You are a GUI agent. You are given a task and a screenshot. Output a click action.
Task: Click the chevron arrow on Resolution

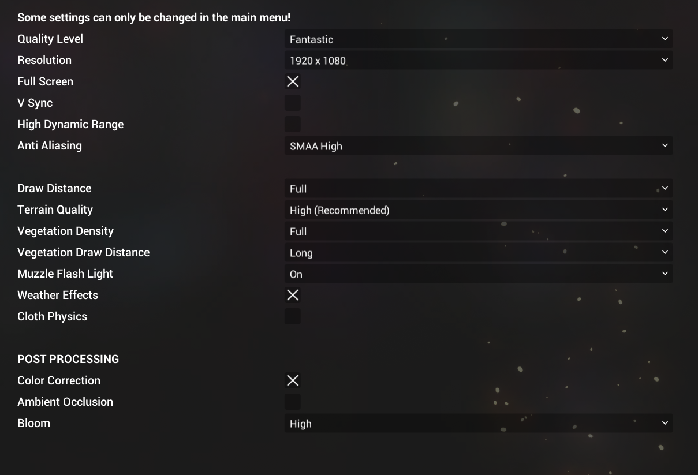tap(665, 60)
